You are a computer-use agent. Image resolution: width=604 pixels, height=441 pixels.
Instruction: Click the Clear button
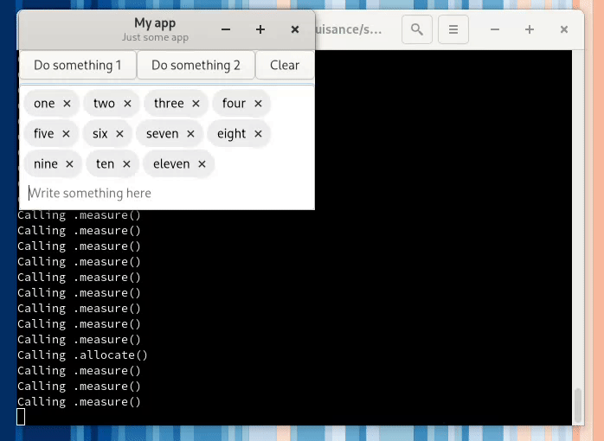click(284, 65)
